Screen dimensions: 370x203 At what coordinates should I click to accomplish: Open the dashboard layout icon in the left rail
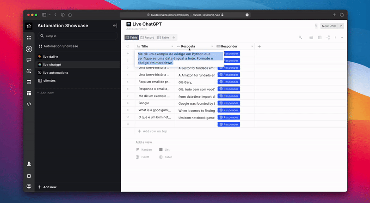tap(29, 93)
